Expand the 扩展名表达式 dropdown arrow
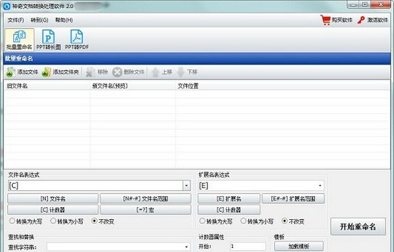The image size is (394, 252). 320,186
